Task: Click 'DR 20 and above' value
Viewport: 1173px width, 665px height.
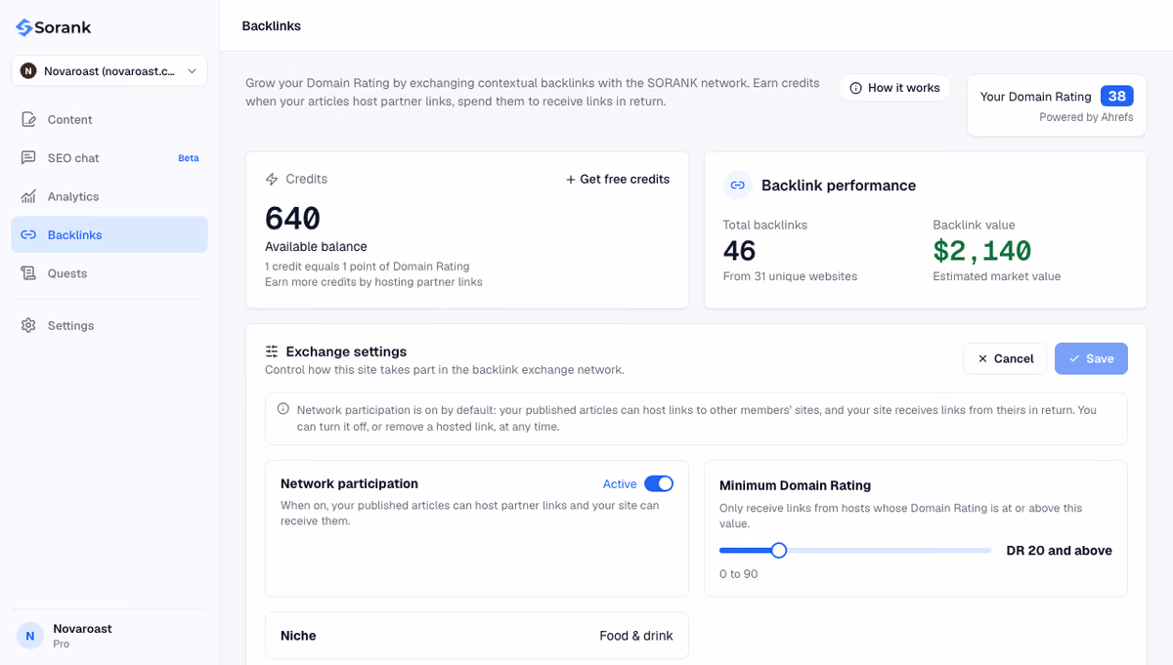Action: click(1059, 551)
